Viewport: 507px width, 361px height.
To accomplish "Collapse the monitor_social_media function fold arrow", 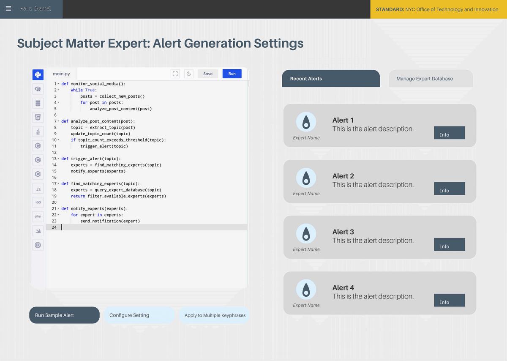I will pos(58,84).
